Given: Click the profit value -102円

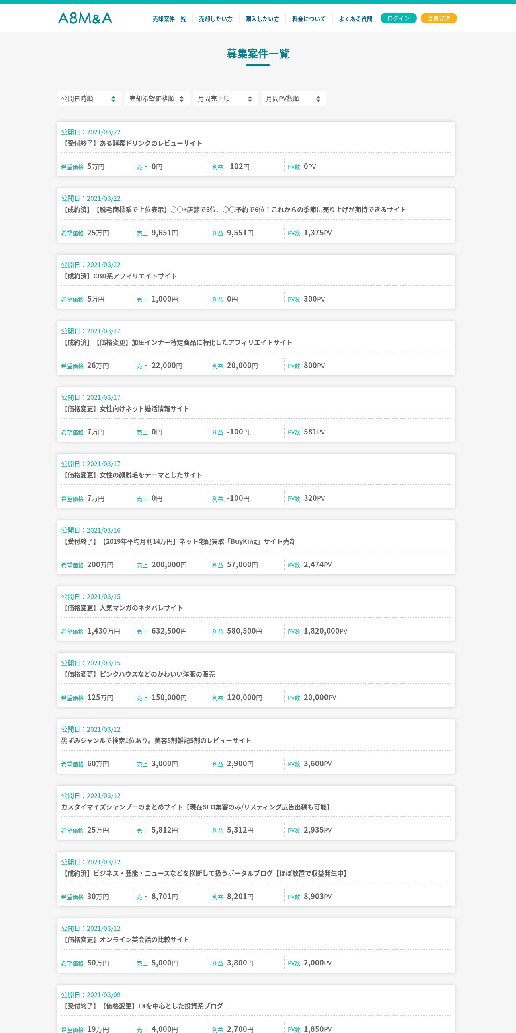Looking at the screenshot, I should tap(238, 167).
